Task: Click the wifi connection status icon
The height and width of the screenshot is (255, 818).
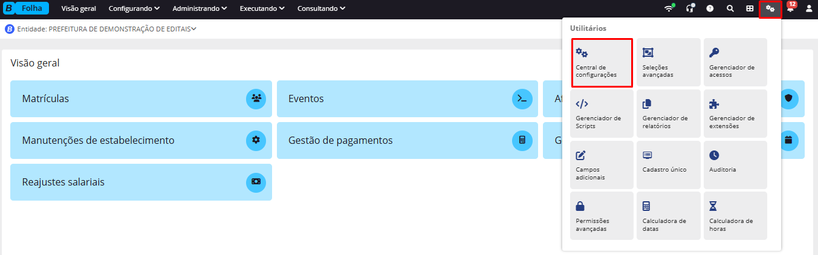Action: pyautogui.click(x=669, y=8)
